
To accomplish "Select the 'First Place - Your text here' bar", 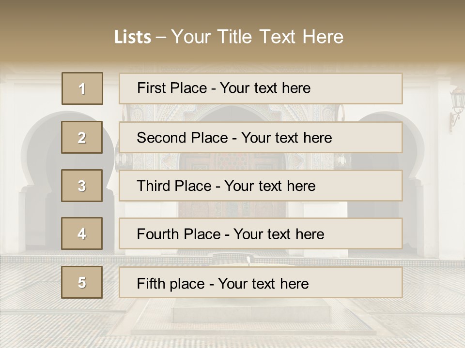I will tap(261, 88).
